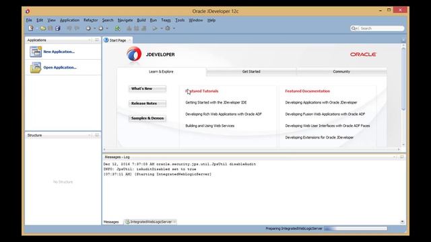
Task: Close the Start Page tab
Action: tap(129, 40)
